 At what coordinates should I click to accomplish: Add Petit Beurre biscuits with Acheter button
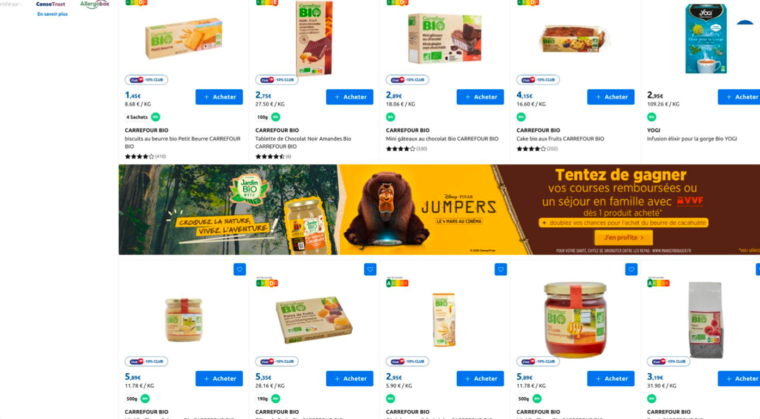(219, 97)
